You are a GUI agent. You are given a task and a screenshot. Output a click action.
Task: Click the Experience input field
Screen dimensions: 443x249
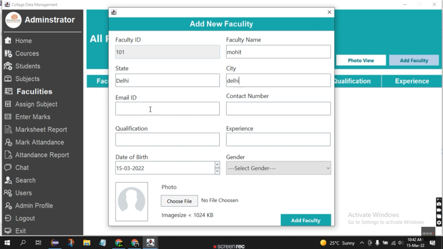pyautogui.click(x=278, y=139)
